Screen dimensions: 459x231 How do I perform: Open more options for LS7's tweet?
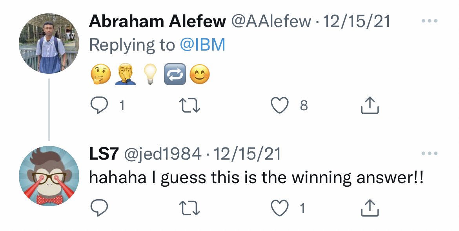[429, 154]
